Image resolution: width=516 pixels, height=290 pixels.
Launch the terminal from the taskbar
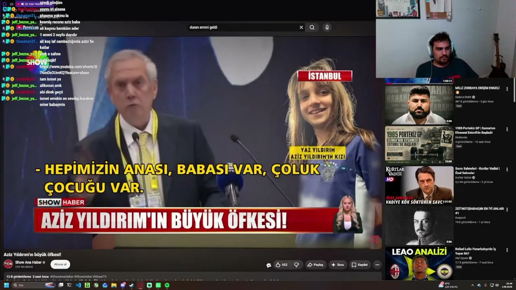[x=70, y=285]
